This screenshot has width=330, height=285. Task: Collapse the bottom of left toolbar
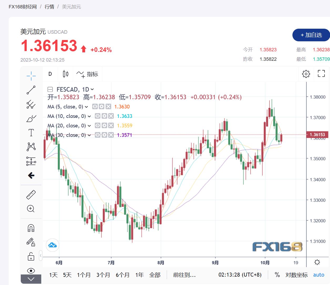31,279
